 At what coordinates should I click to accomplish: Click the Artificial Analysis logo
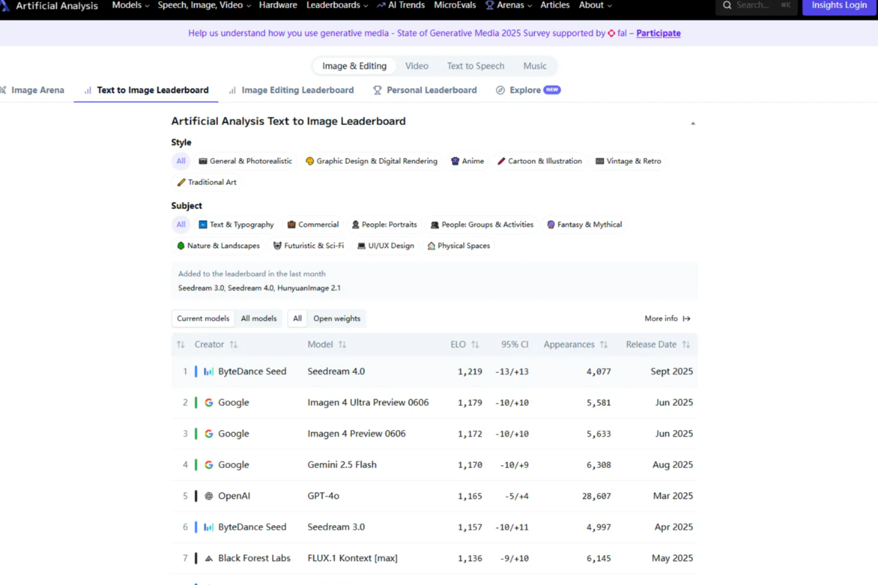(x=4, y=5)
